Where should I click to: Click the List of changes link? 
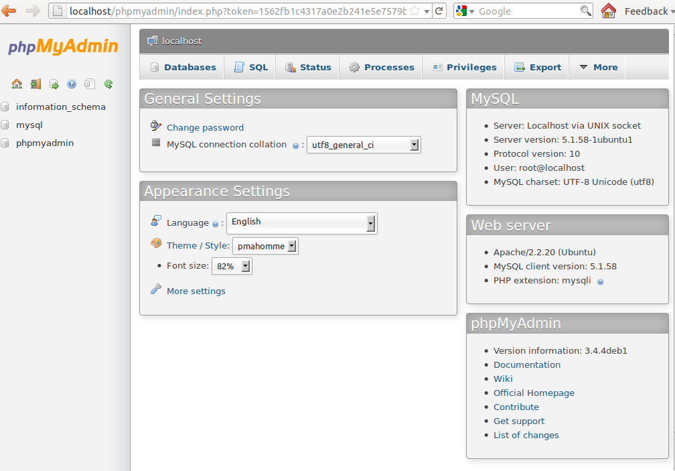click(x=526, y=435)
